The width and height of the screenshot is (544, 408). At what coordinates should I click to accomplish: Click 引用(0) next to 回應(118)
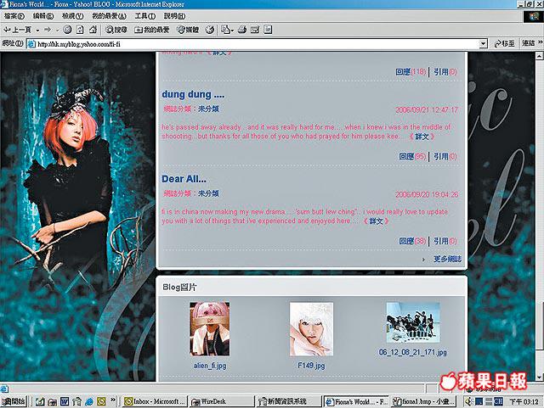point(445,72)
